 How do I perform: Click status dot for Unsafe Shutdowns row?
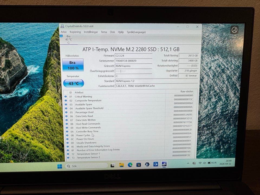(68, 143)
